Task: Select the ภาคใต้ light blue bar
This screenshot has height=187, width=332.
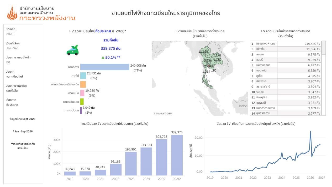Action: [x=83, y=76]
